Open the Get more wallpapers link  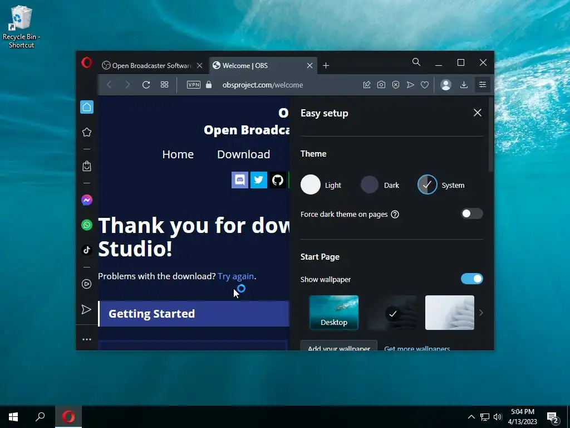417,348
